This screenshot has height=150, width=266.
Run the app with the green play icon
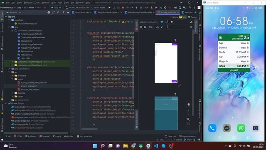click(x=109, y=7)
